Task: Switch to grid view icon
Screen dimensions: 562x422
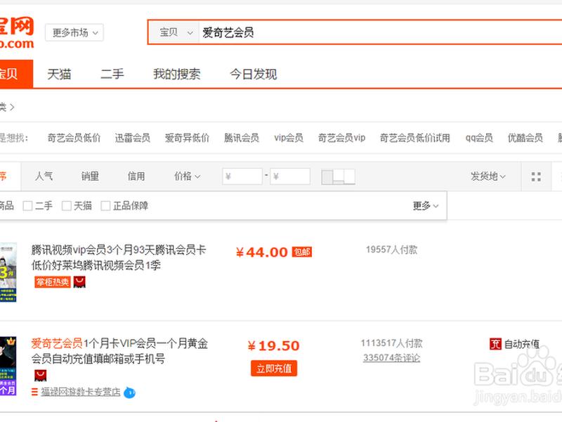Action: [x=536, y=177]
